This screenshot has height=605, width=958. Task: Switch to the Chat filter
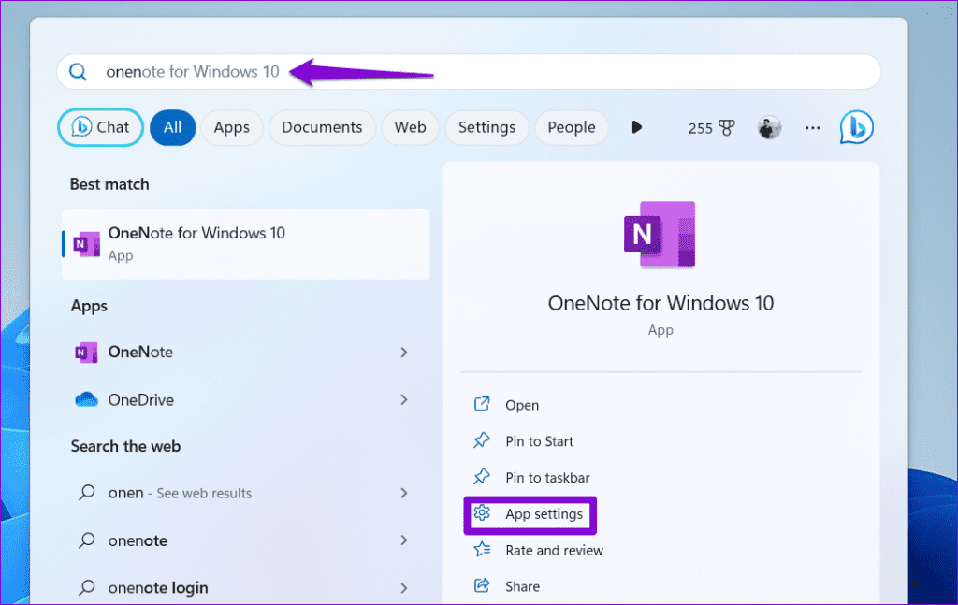(x=100, y=127)
